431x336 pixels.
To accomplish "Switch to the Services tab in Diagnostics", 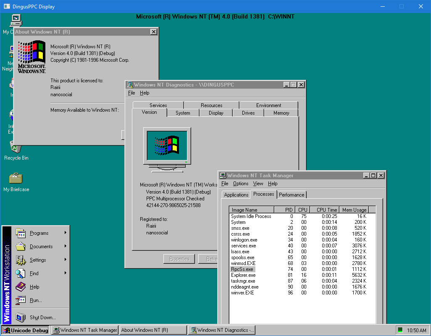I will (x=158, y=105).
